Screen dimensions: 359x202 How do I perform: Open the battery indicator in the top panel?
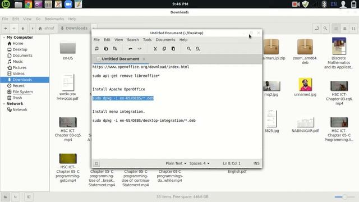click(354, 4)
